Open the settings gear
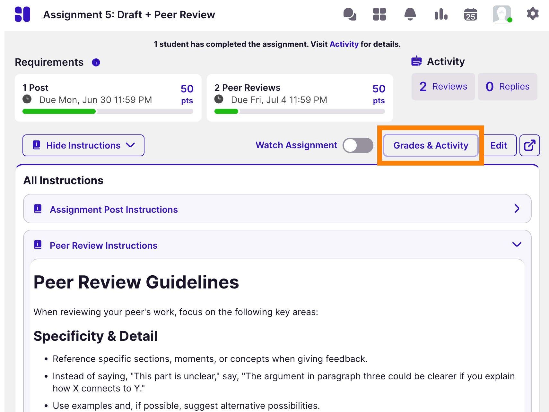The width and height of the screenshot is (549, 412). click(x=532, y=14)
